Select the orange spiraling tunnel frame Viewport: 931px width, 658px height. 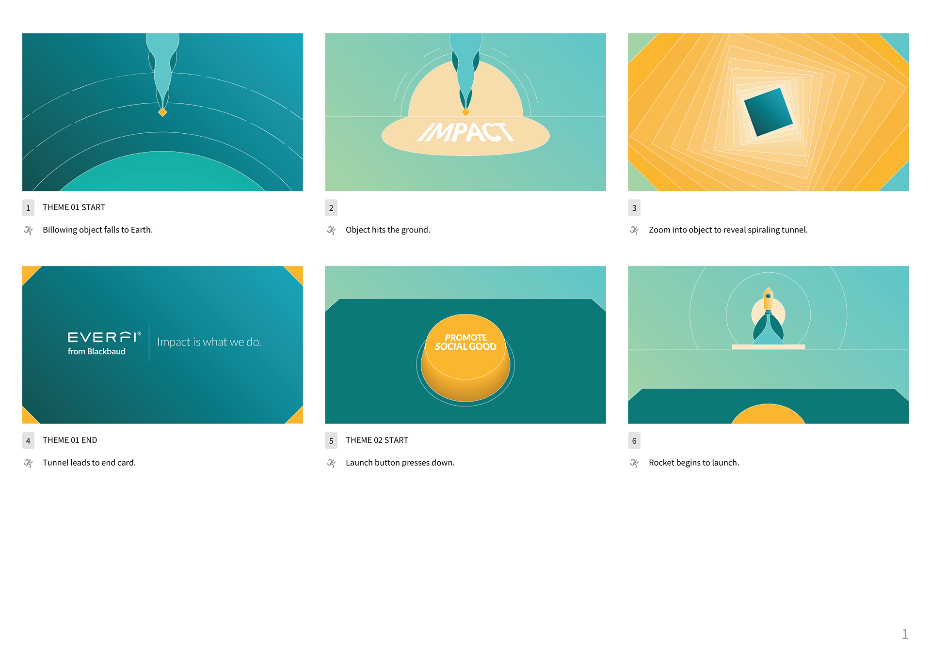coord(768,112)
